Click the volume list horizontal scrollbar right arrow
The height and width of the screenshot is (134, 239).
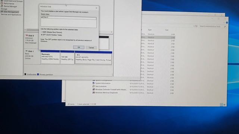coord(111,32)
